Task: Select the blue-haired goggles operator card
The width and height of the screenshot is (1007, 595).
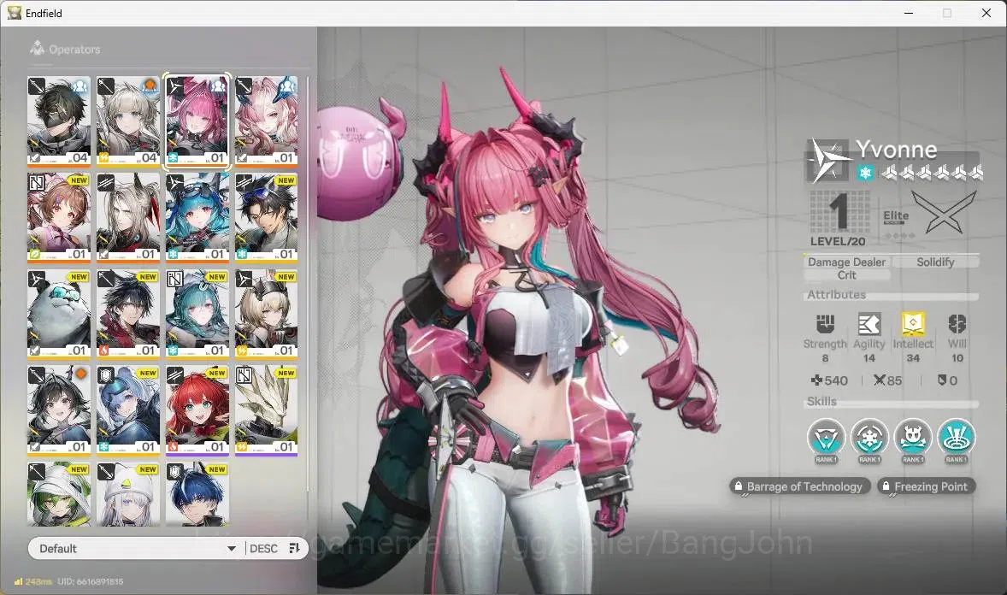Action: tap(197, 217)
